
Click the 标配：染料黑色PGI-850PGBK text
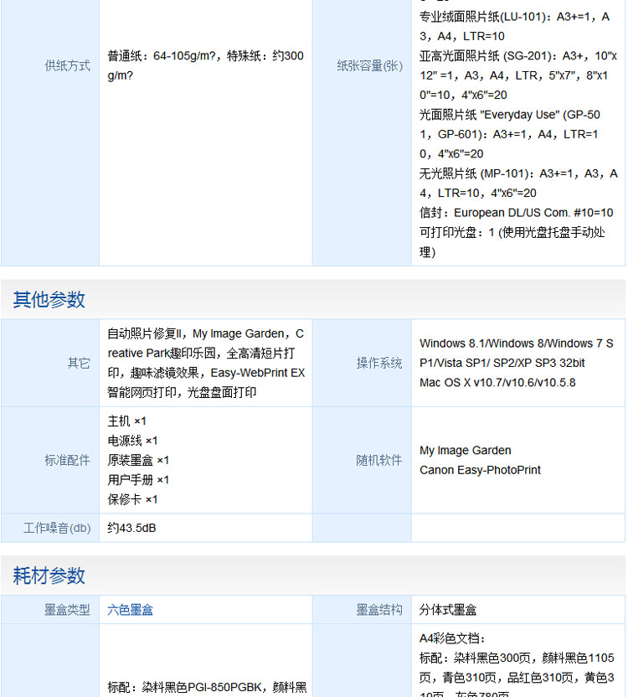tap(184, 687)
